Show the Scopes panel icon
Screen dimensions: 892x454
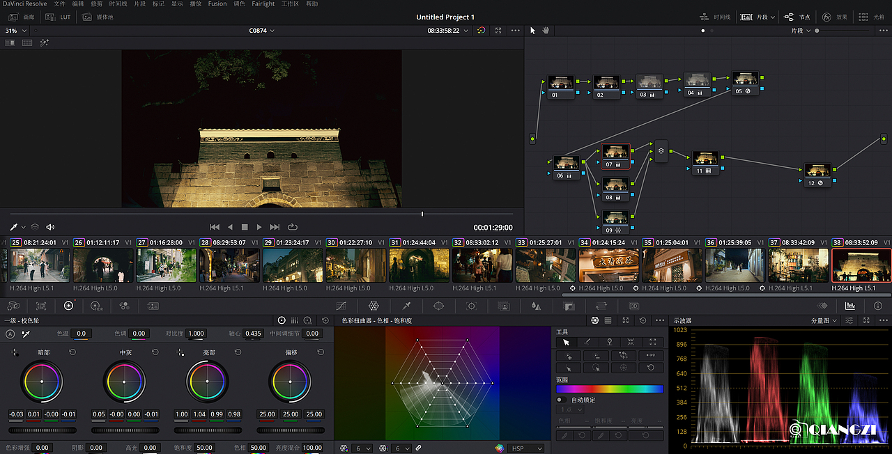pos(849,306)
